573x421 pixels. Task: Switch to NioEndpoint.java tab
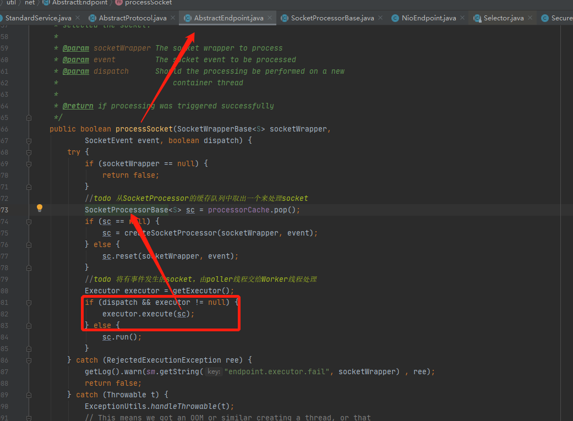tap(429, 18)
